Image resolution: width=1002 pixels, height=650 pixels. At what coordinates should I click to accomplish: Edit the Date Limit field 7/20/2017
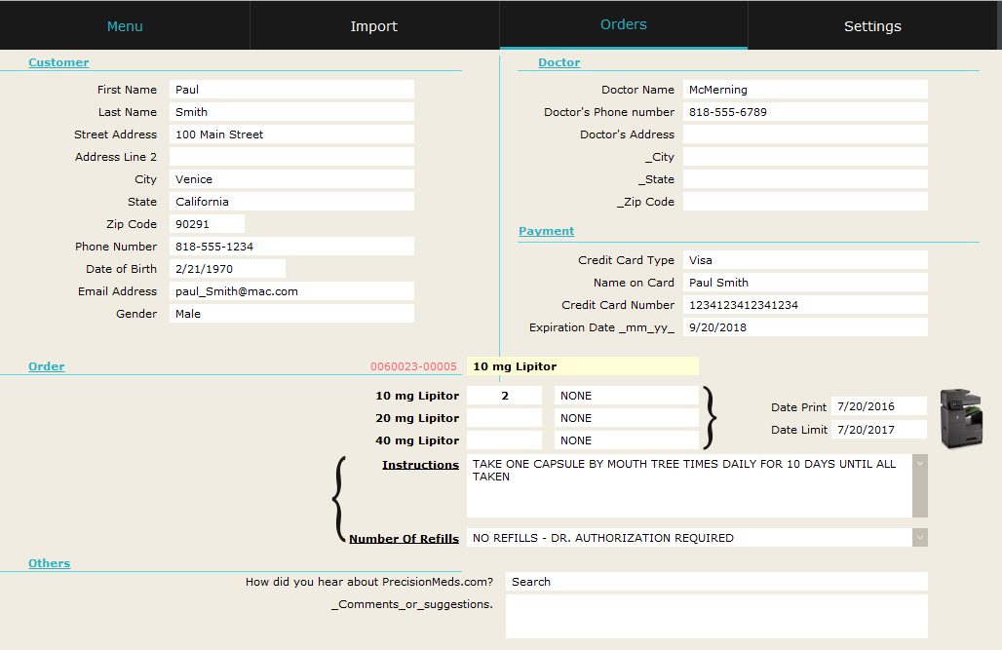tap(878, 430)
